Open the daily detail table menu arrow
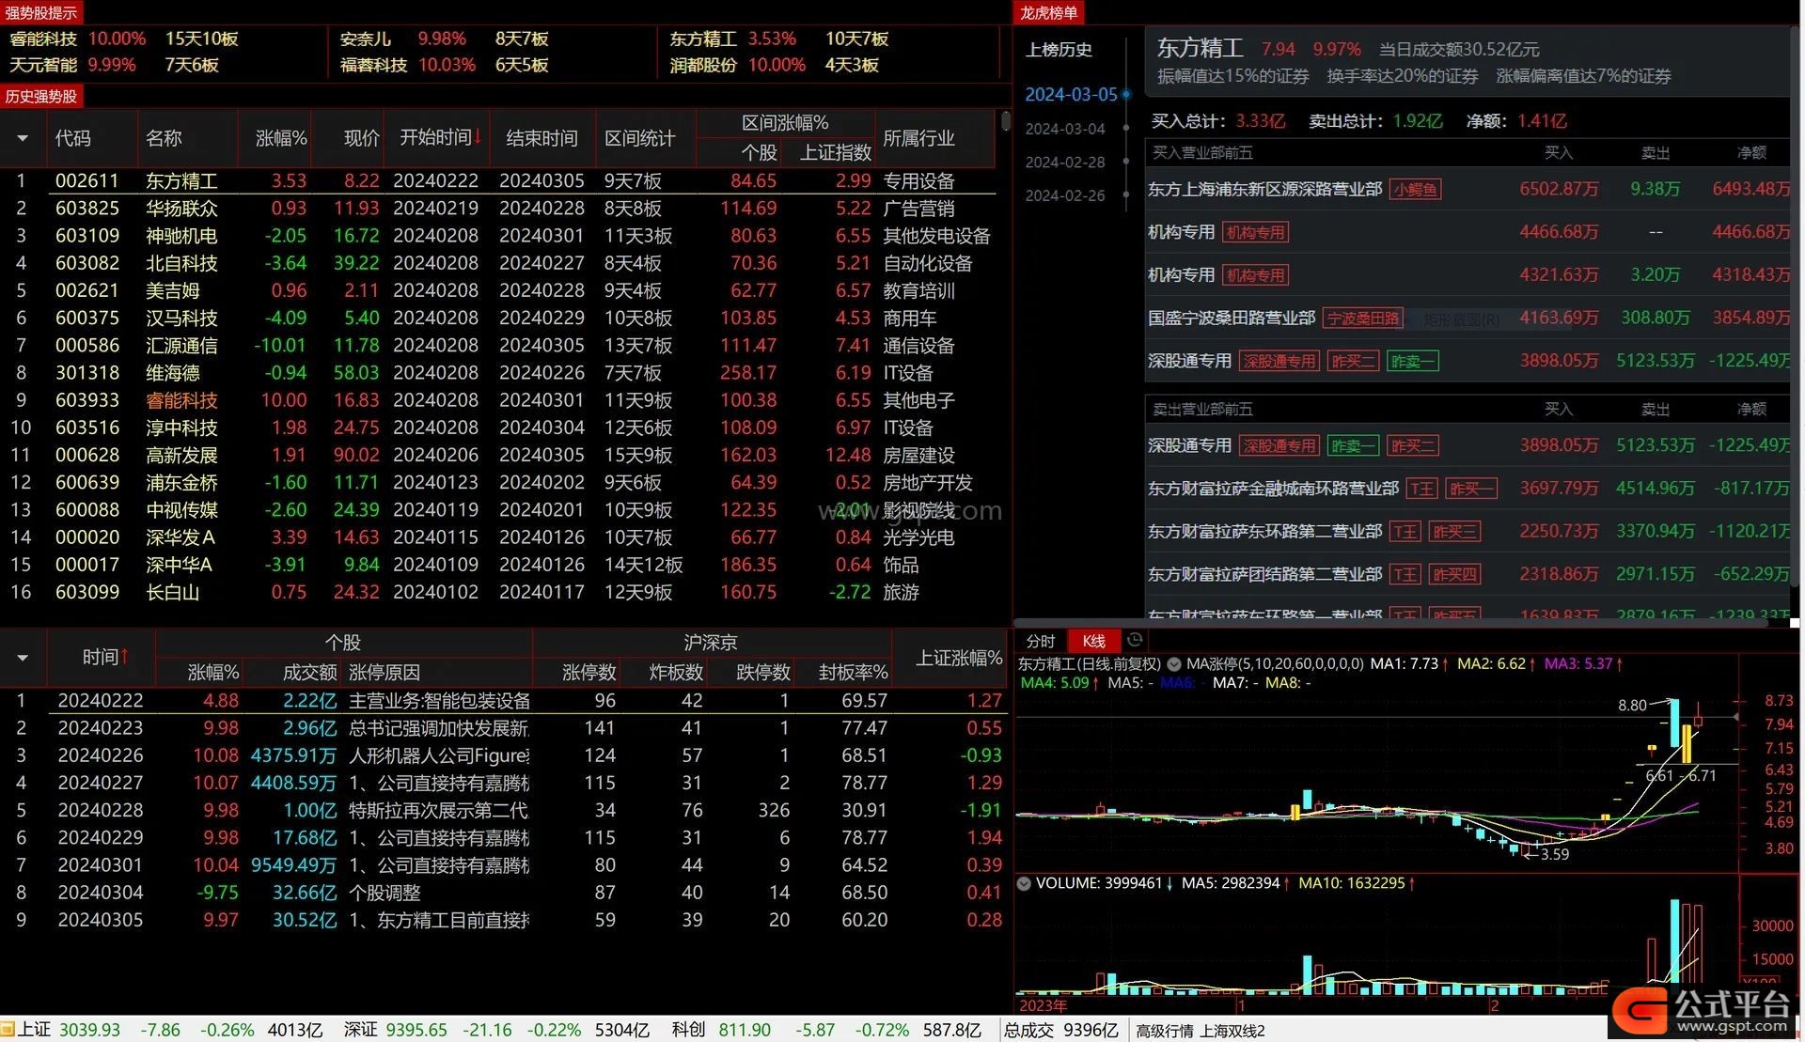This screenshot has width=1805, height=1042. point(23,658)
